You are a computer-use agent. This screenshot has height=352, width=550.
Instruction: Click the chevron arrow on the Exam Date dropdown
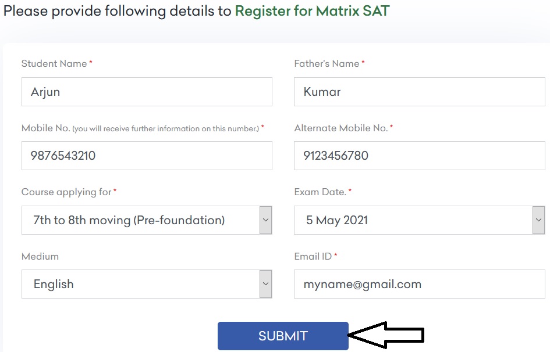(x=538, y=220)
